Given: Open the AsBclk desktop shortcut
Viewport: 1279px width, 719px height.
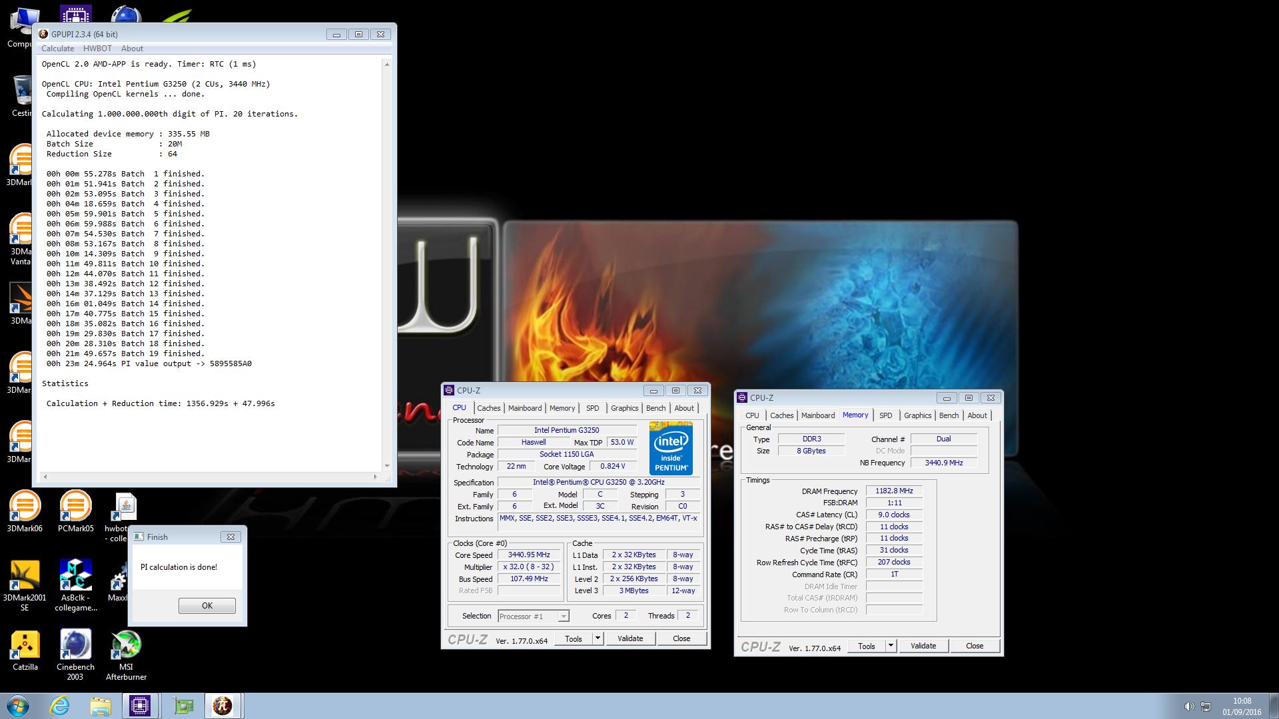Looking at the screenshot, I should pyautogui.click(x=75, y=585).
